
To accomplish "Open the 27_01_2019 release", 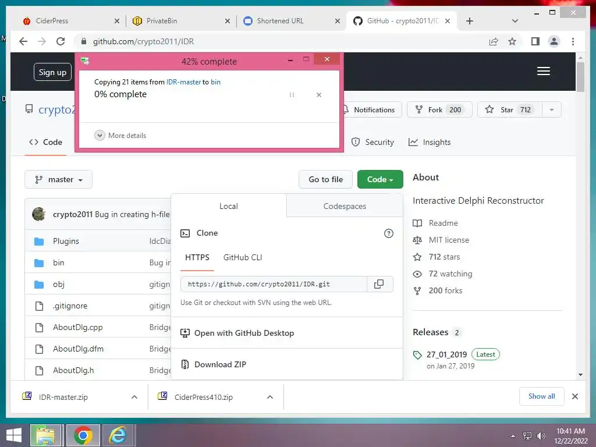I will click(x=446, y=354).
